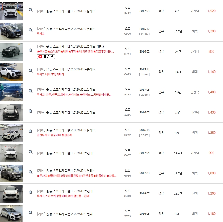This screenshot has width=223, height=222.
Task: Open the 디젤 2.0 2WD 트렌디 listing title
Action: tap(65, 214)
